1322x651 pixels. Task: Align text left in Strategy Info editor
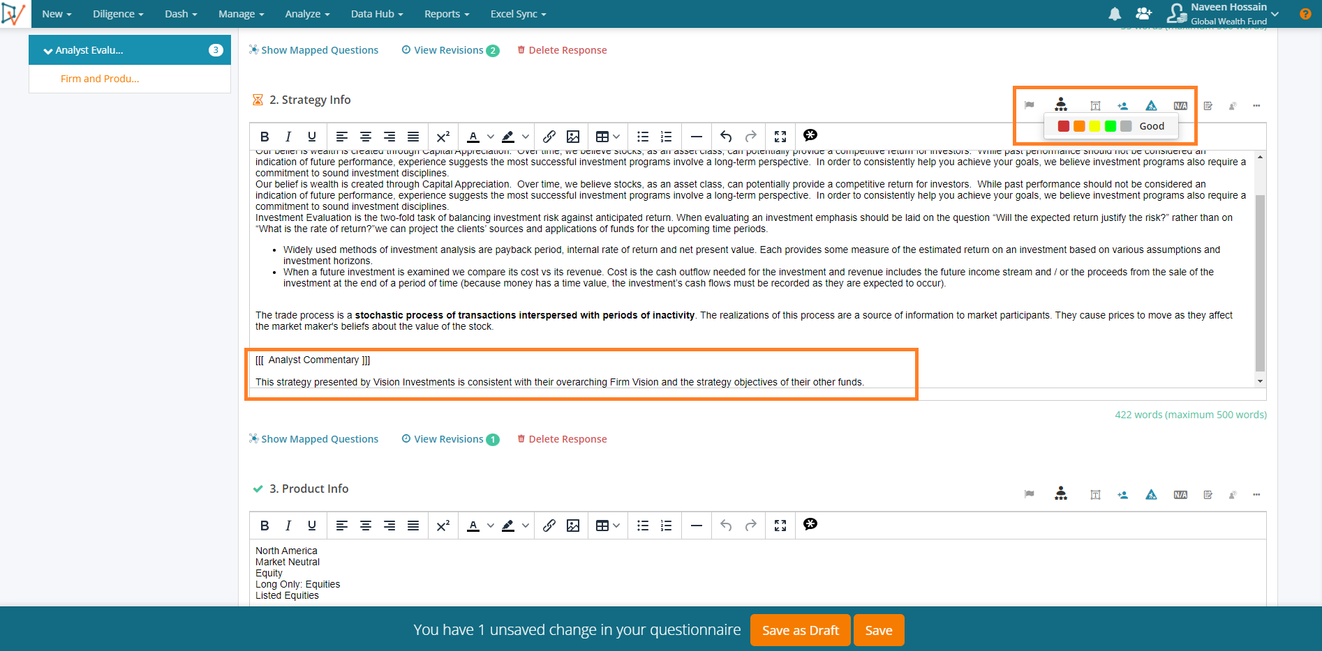click(x=342, y=137)
